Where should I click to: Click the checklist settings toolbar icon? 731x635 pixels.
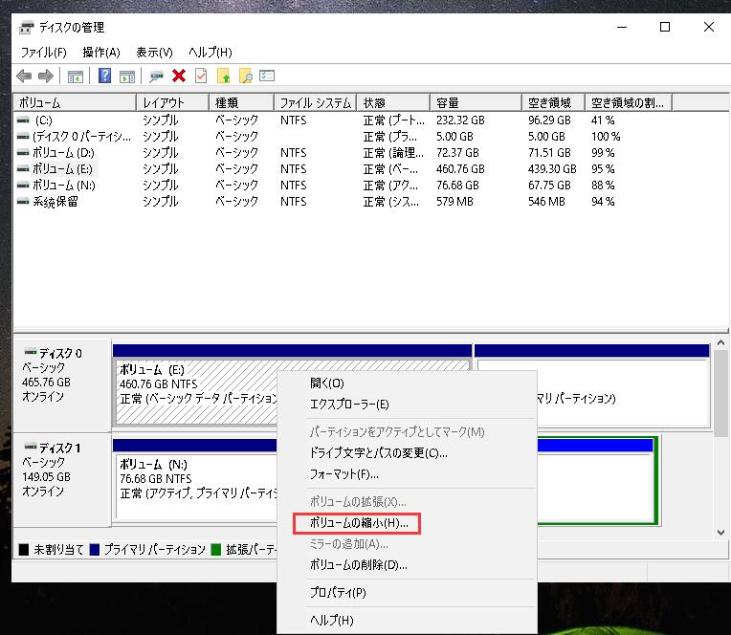[x=267, y=76]
